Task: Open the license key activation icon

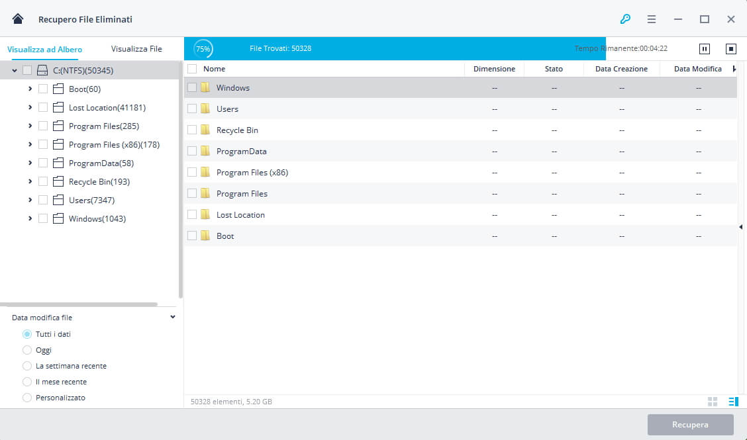Action: click(625, 19)
